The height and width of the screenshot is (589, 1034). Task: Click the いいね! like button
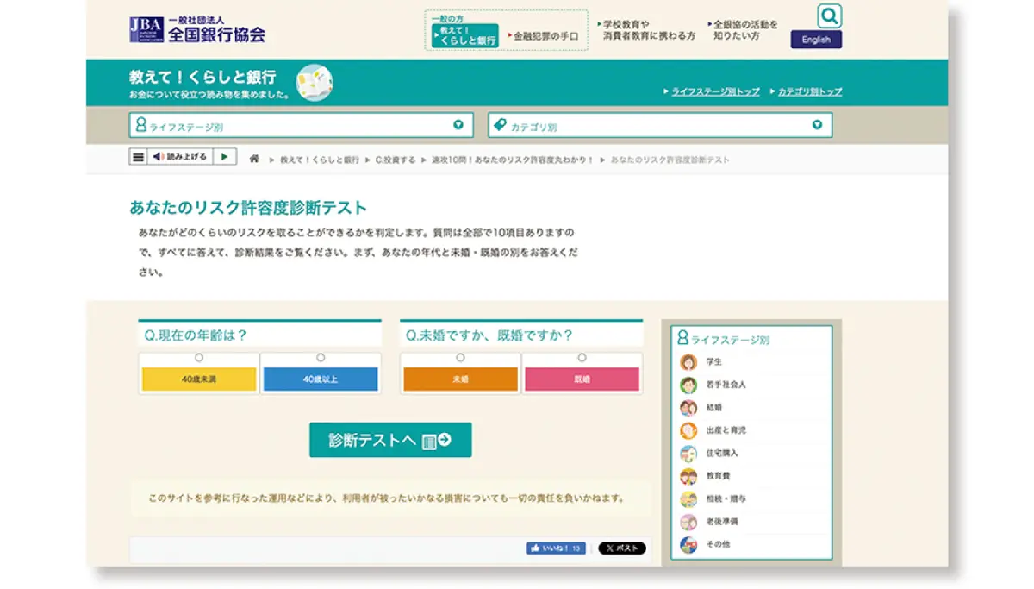(x=554, y=548)
